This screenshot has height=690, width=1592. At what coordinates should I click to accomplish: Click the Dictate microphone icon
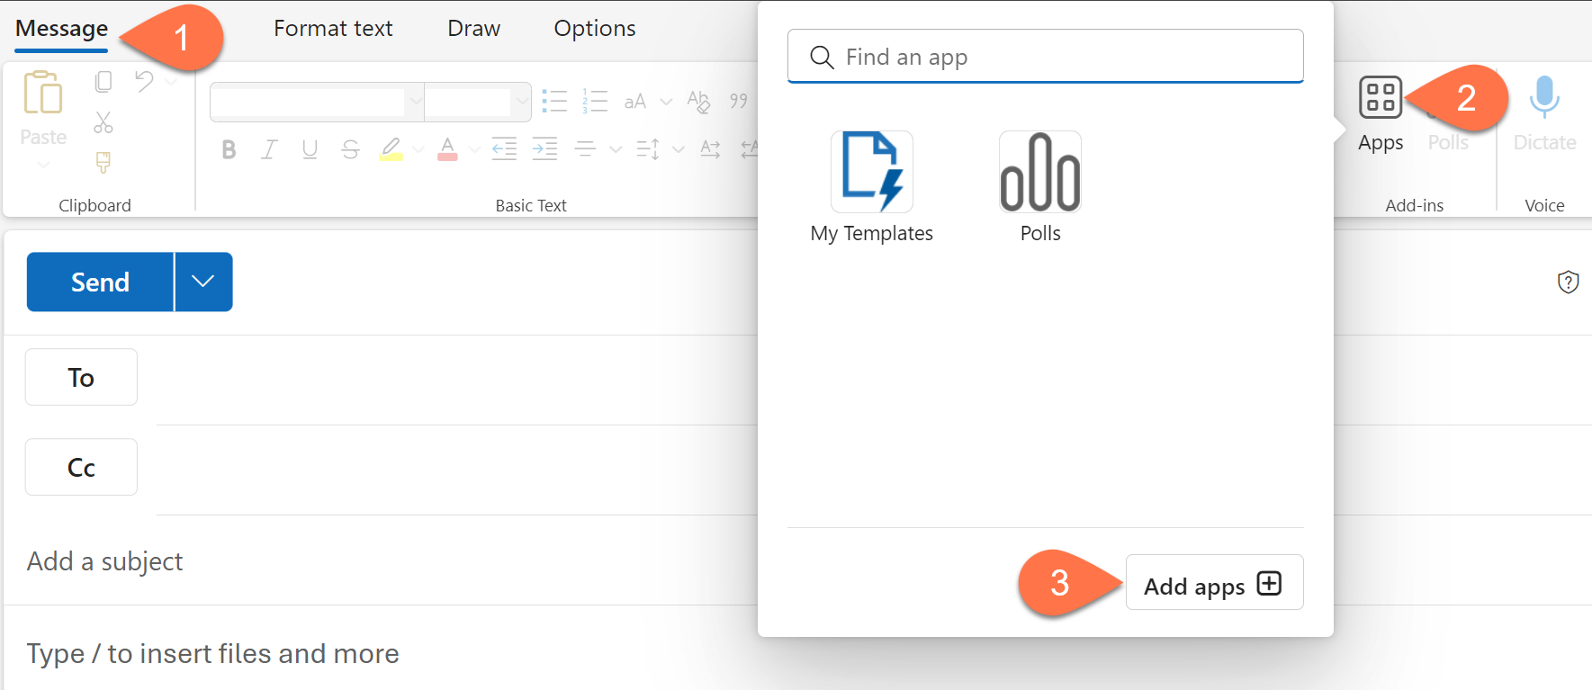[1544, 97]
